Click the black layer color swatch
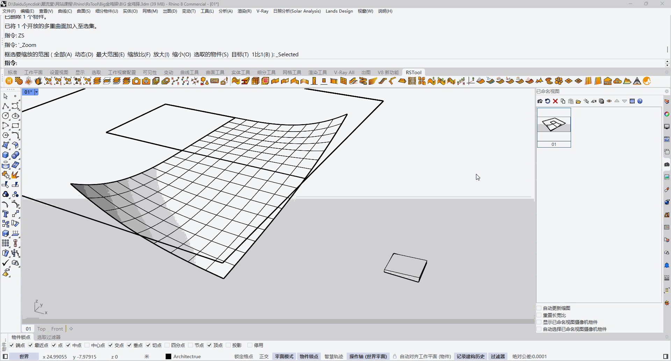Viewport: 671px width, 361px height. click(x=168, y=356)
